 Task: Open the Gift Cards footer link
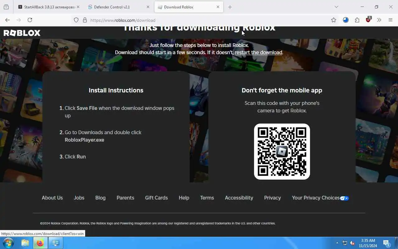(x=156, y=198)
